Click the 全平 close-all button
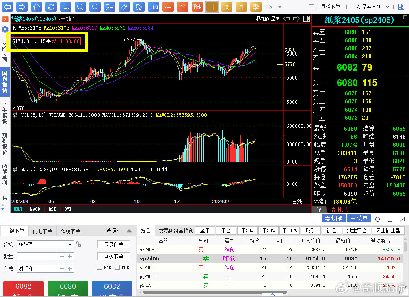 point(205,230)
